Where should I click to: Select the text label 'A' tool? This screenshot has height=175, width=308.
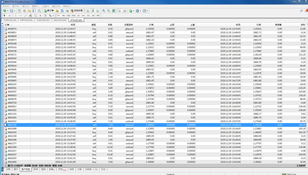click(x=40, y=15)
